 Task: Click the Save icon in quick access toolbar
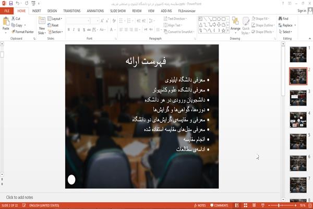11,3
